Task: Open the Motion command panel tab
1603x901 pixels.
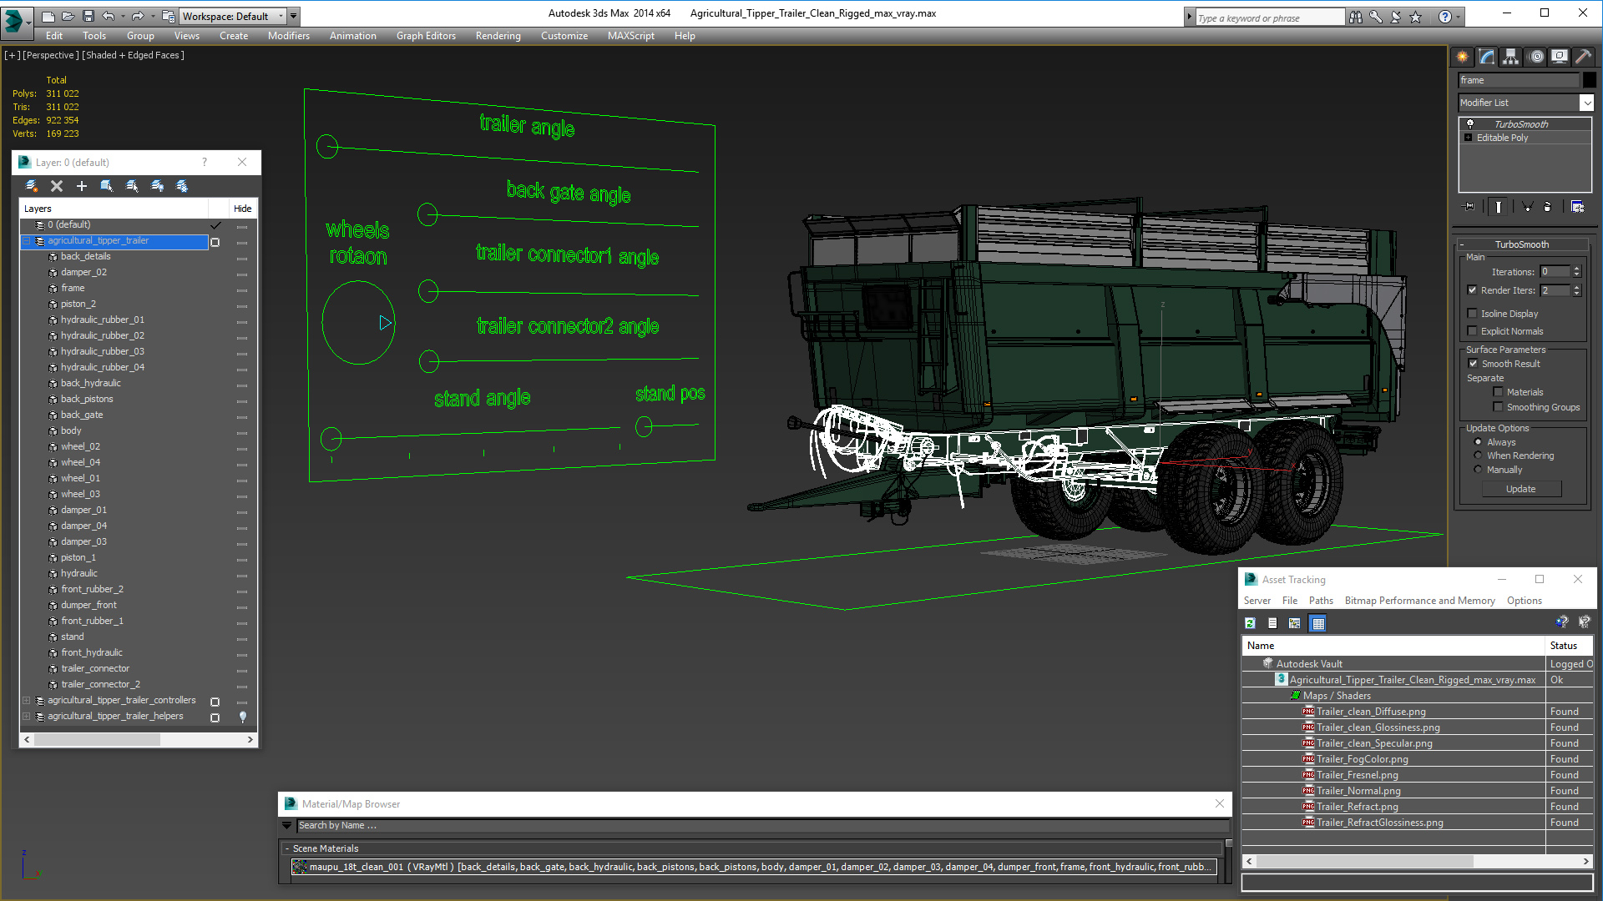Action: (1536, 57)
